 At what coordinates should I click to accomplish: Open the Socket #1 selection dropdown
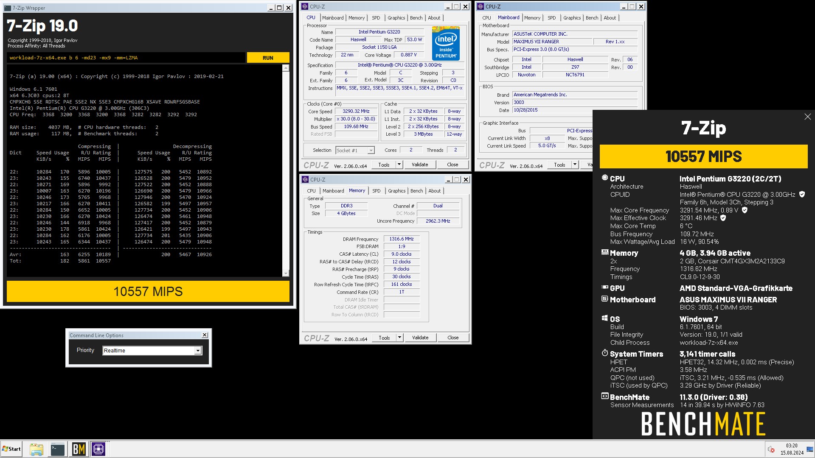371,150
